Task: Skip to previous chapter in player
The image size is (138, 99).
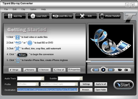Action: click(x=96, y=70)
